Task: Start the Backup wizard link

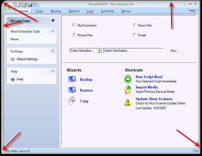Action: click(86, 79)
